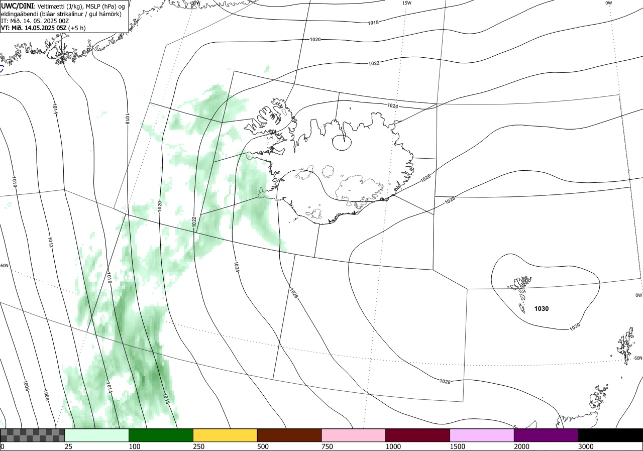Click the 'IT: Mið. 14. 05. 2025 00Z' line
Screen dimensions: 643x451
point(35,21)
